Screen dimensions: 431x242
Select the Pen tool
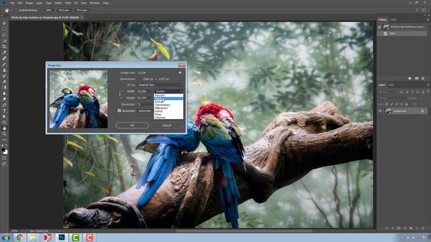click(x=4, y=105)
